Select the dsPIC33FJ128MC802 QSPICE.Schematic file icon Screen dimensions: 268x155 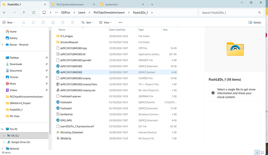[58, 66]
